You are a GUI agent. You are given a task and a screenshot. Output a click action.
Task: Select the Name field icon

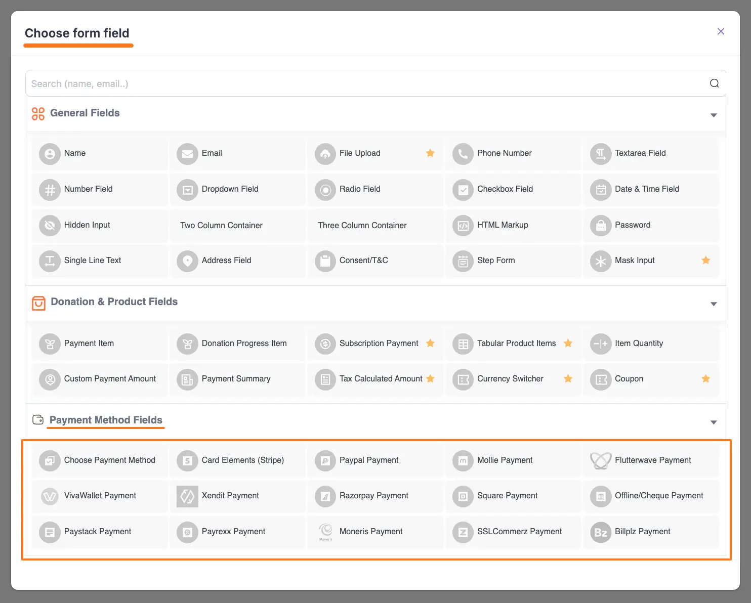[x=50, y=153]
